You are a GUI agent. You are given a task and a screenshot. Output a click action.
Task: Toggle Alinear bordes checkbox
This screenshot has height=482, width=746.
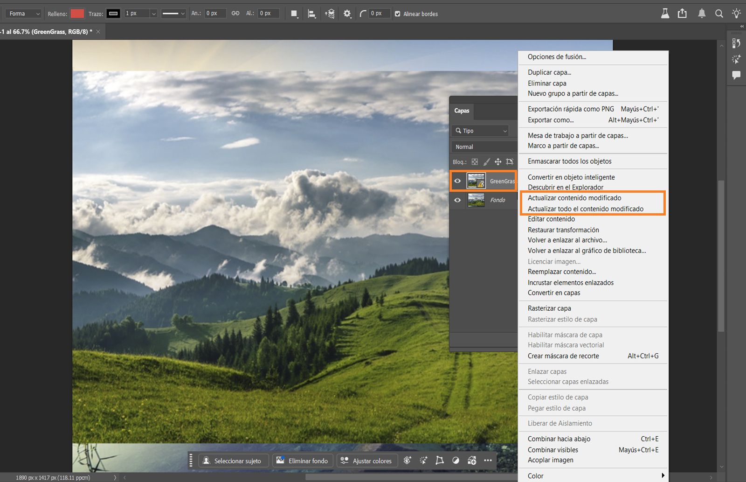(x=398, y=14)
